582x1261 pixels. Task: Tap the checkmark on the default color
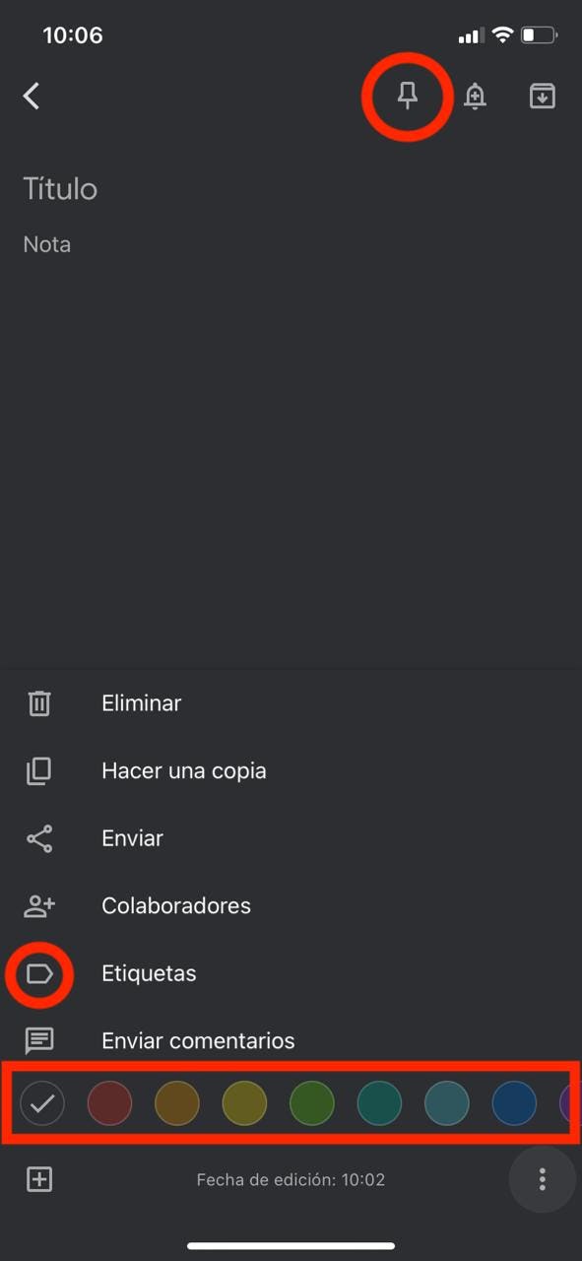click(42, 1103)
